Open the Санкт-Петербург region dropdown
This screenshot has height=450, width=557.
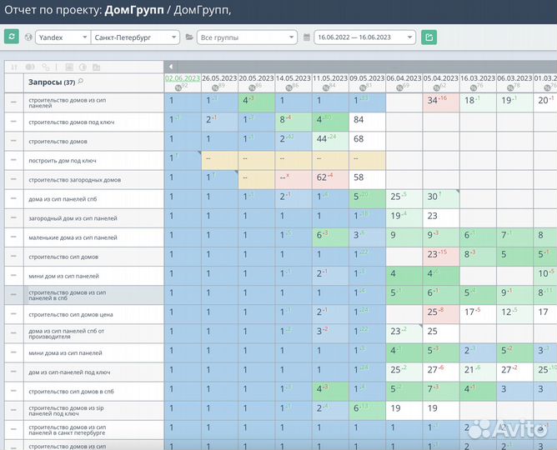(x=135, y=37)
